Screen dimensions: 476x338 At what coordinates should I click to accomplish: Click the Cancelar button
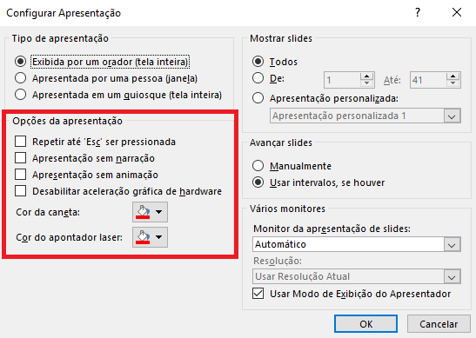pos(439,324)
